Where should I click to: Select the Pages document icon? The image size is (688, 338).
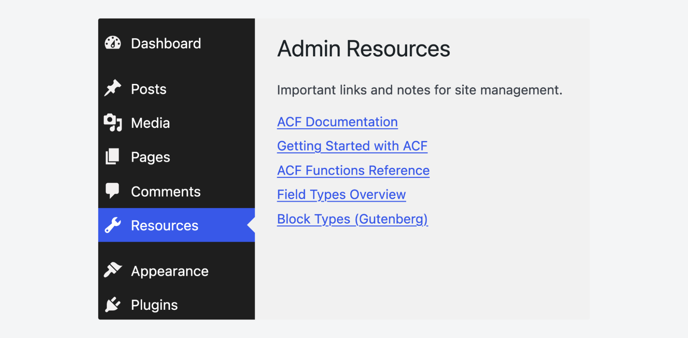pyautogui.click(x=113, y=156)
